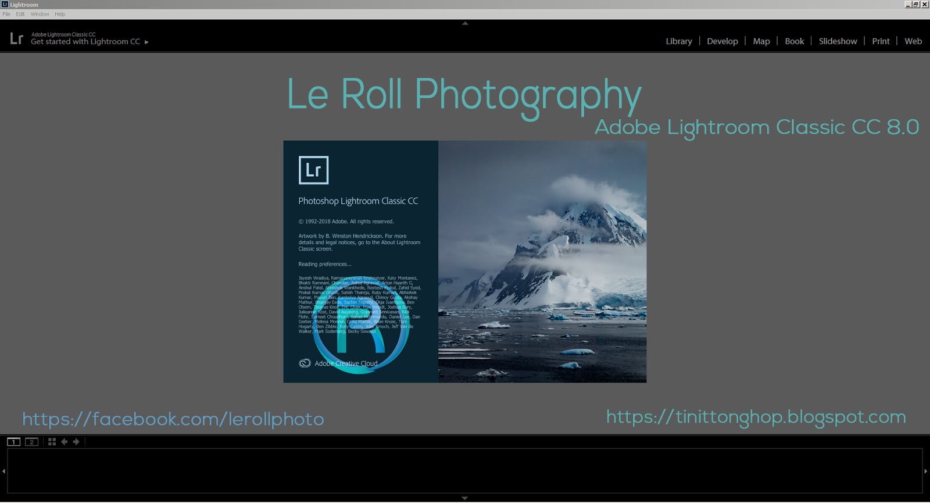Select main window display button 1
This screenshot has height=503, width=930.
[x=13, y=442]
